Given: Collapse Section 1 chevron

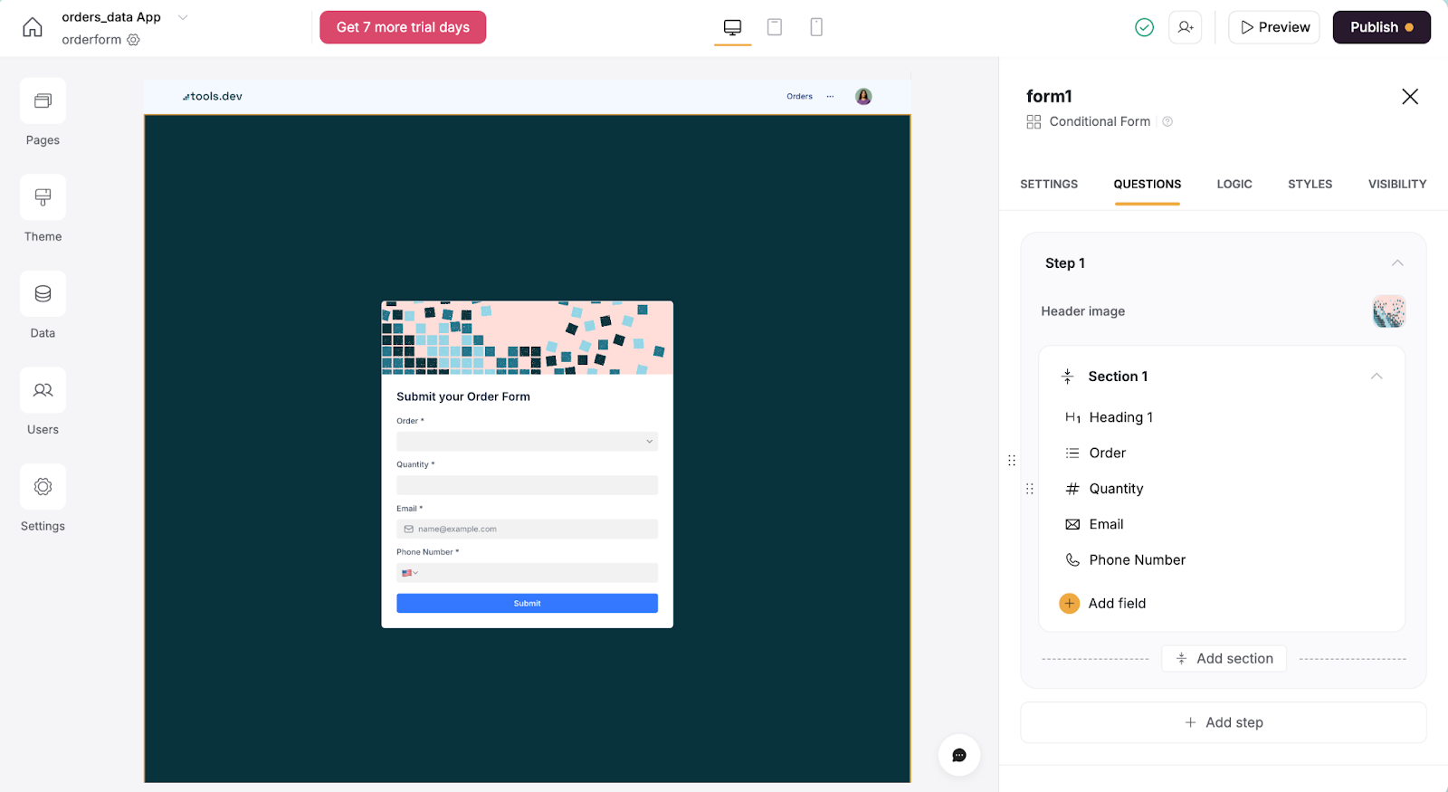Looking at the screenshot, I should coord(1377,377).
